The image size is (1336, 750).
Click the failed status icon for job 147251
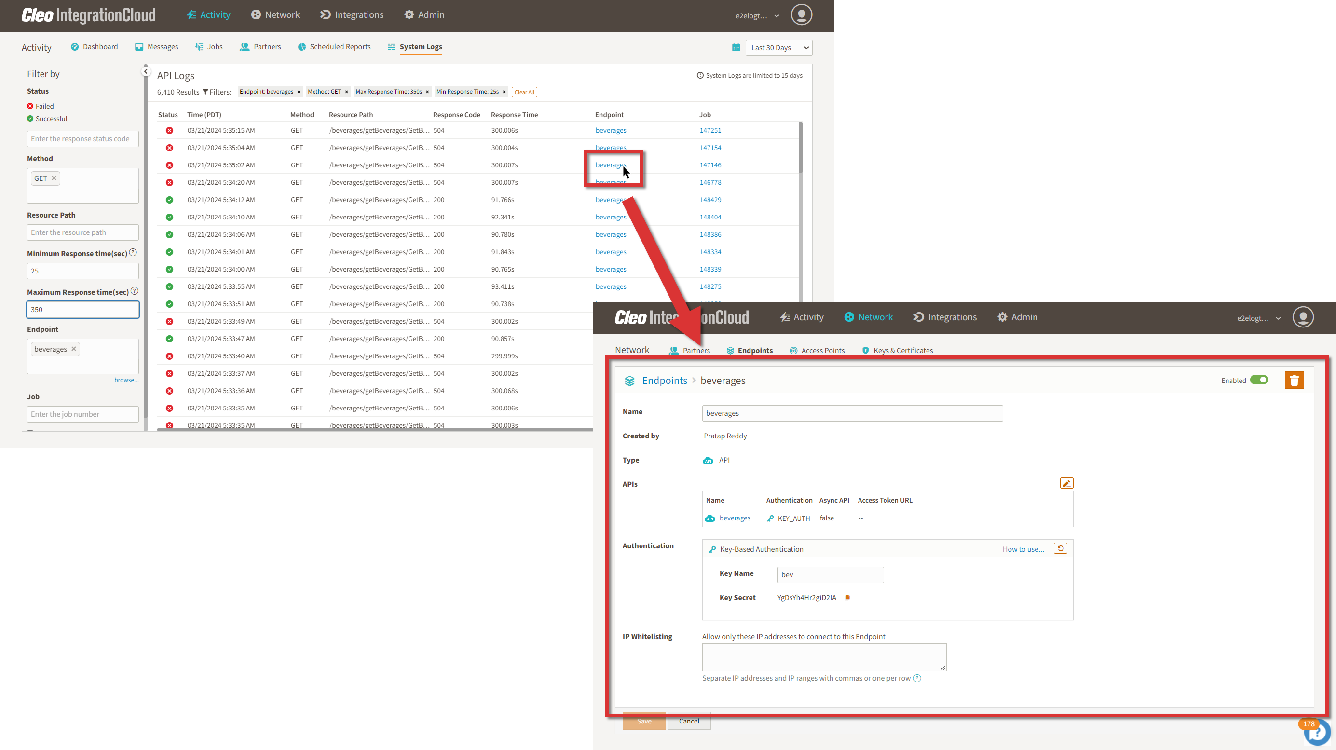169,131
